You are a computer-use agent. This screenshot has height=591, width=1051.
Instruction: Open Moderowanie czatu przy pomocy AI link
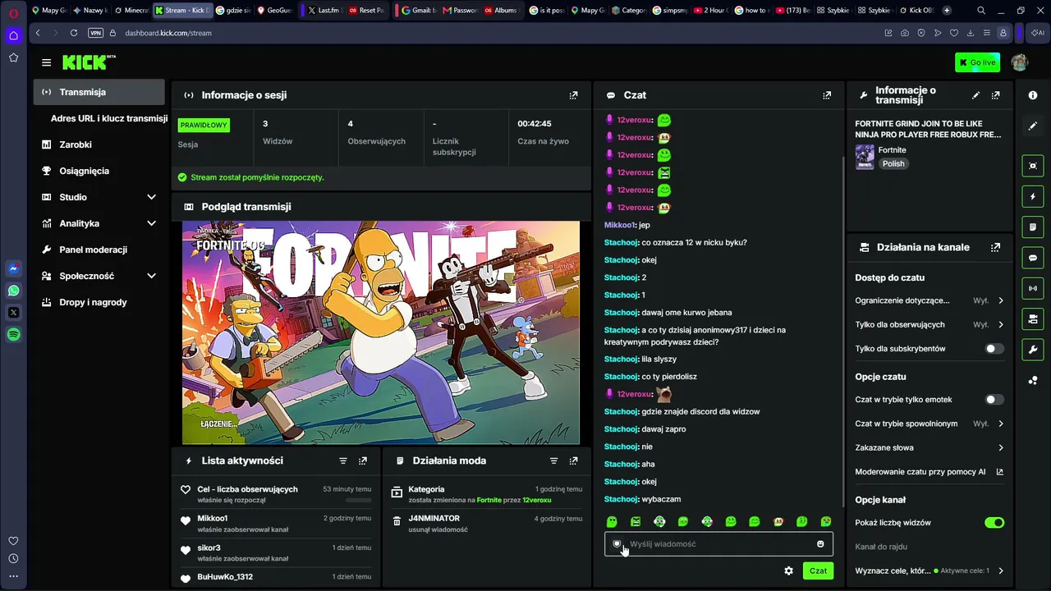click(929, 472)
